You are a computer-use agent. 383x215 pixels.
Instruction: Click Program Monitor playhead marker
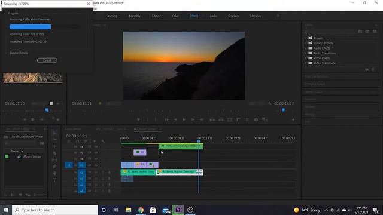pyautogui.click(x=283, y=110)
